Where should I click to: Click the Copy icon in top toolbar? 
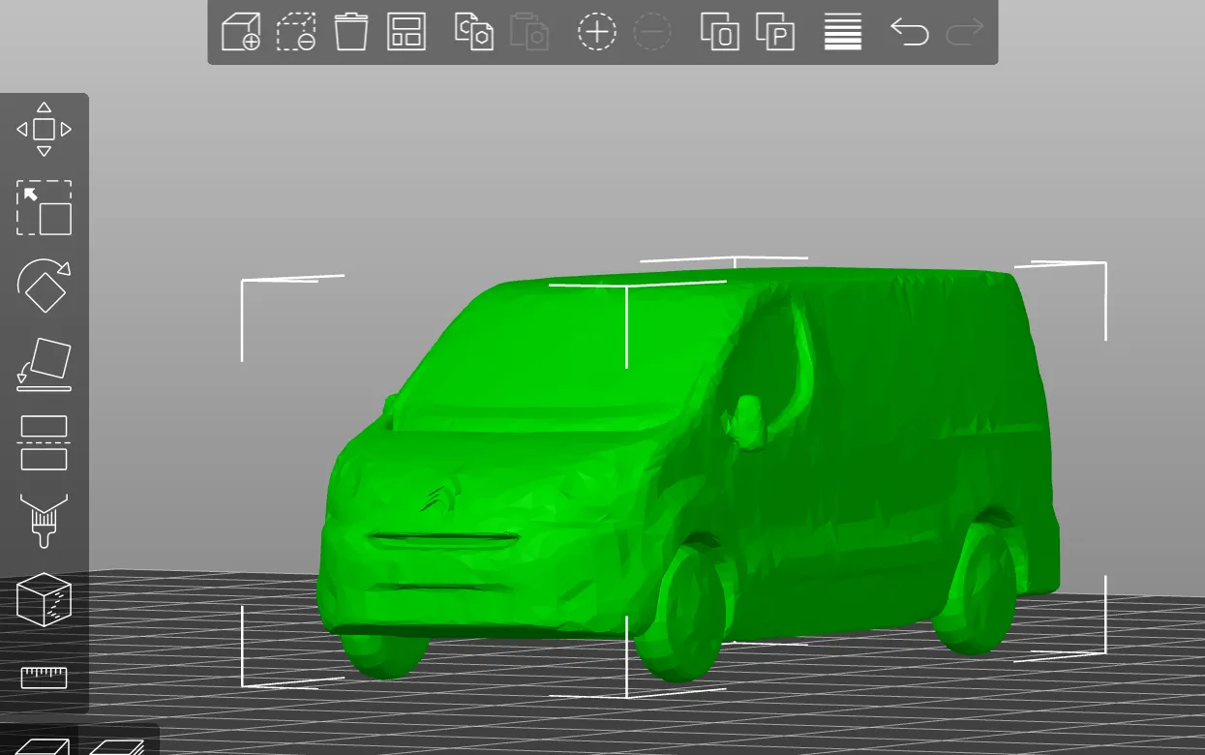click(474, 32)
